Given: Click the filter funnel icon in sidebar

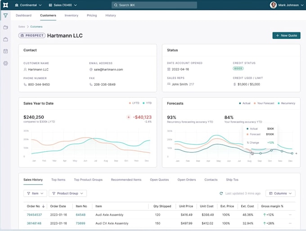Looking at the screenshot, I should (x=5, y=15).
